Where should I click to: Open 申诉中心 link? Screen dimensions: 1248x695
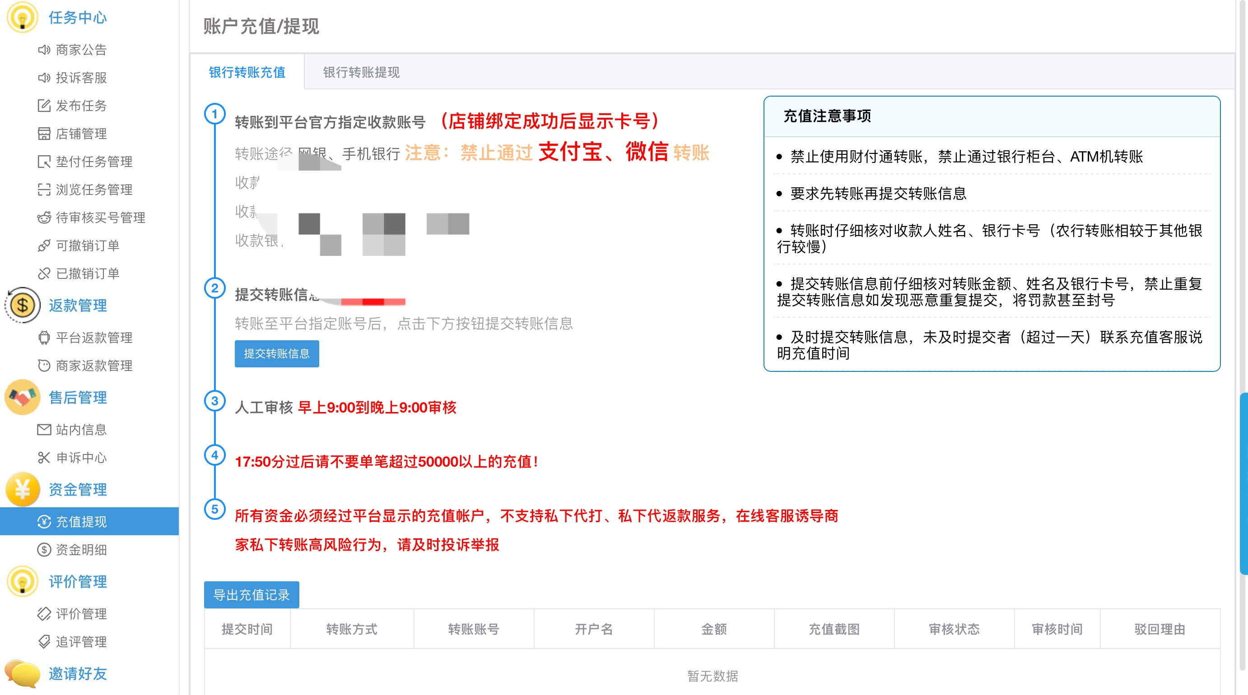coord(81,458)
